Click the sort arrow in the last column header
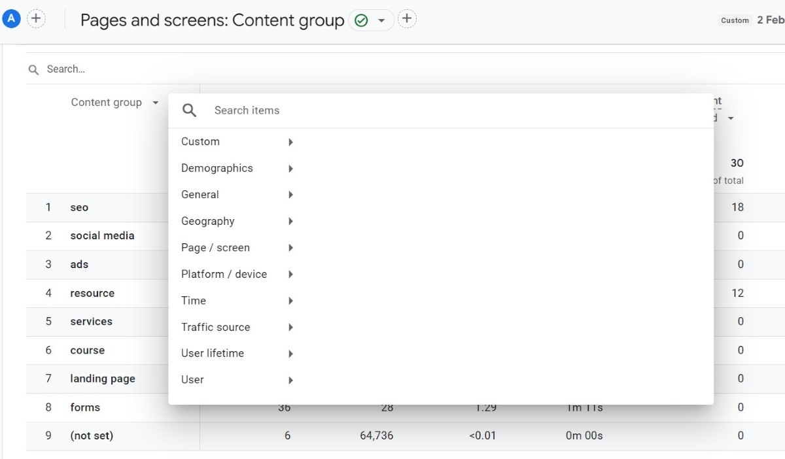This screenshot has height=459, width=785. pyautogui.click(x=731, y=119)
